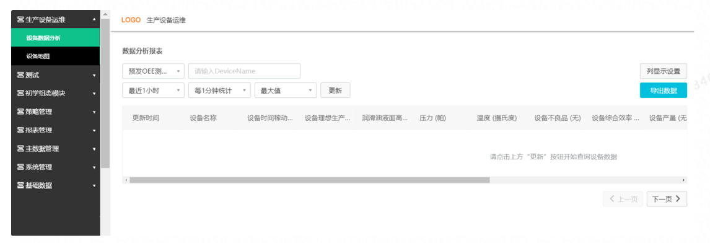Expand the 初学组态模块 menu arrow
The width and height of the screenshot is (710, 243).
pyautogui.click(x=94, y=94)
